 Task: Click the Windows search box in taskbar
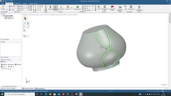coord(20,94)
